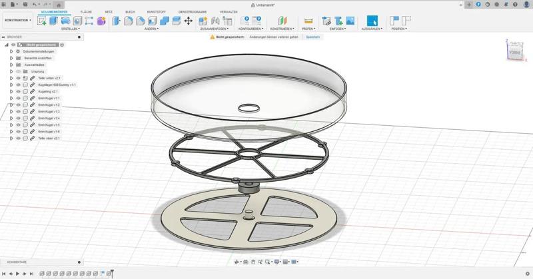Click the timeline Play button
The height and width of the screenshot is (279, 533).
[x=18, y=274]
